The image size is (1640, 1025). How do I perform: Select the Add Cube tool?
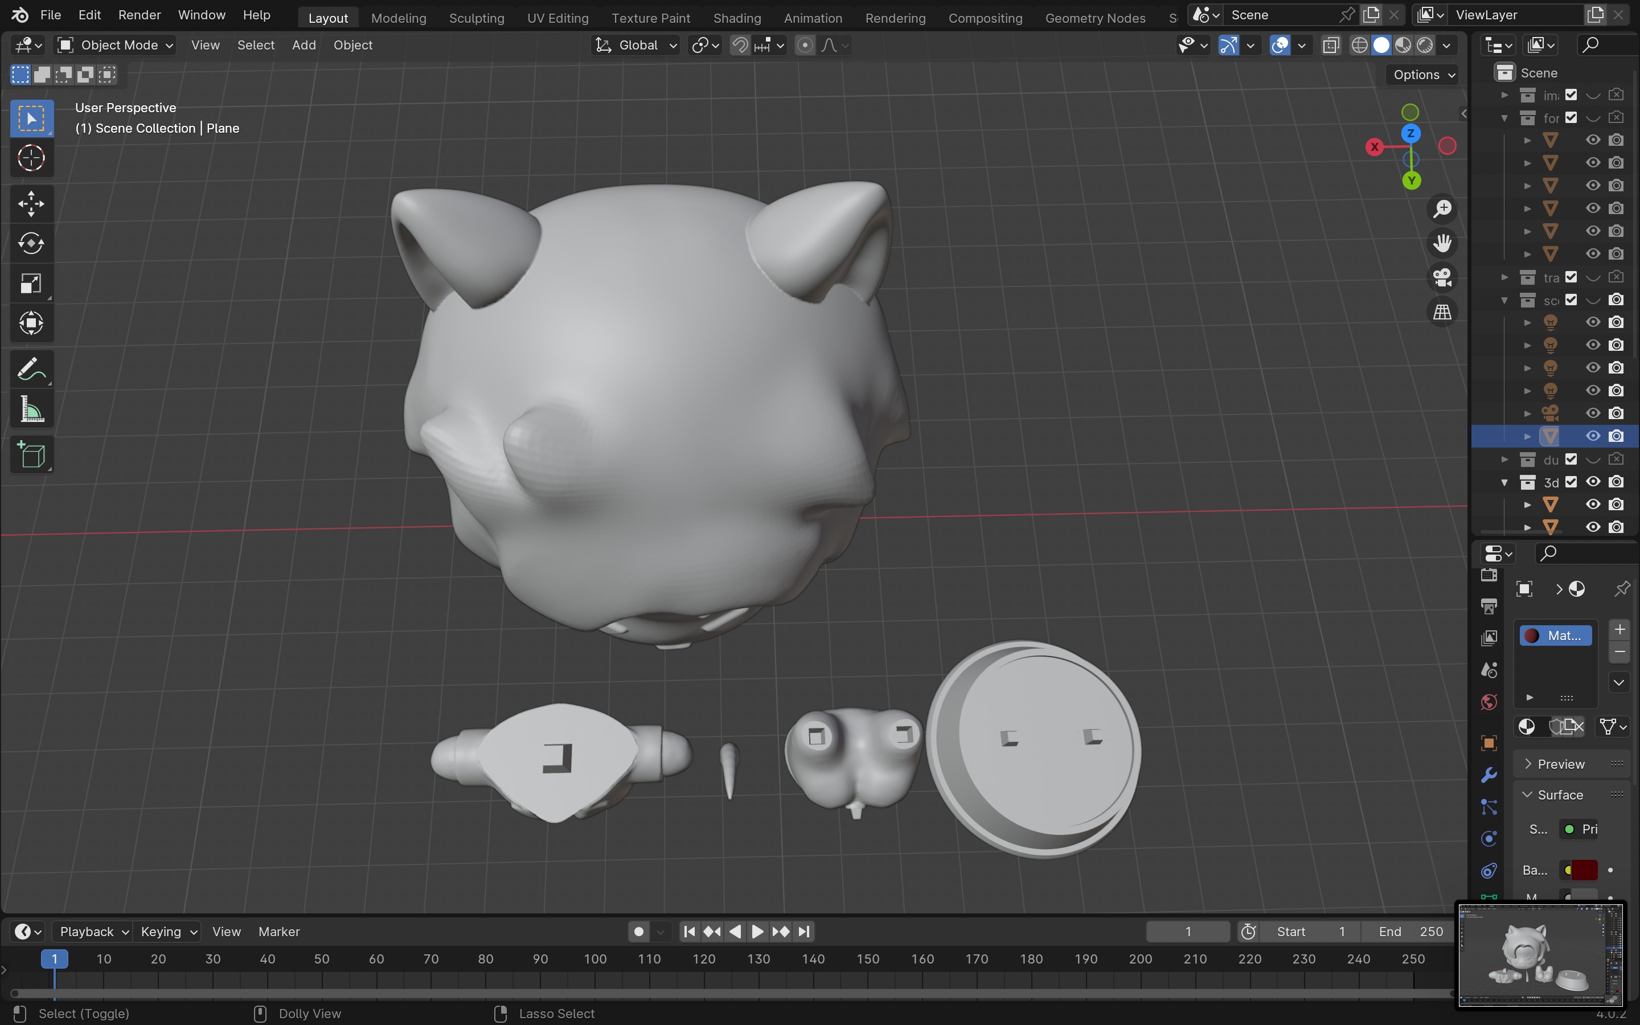pyautogui.click(x=31, y=455)
